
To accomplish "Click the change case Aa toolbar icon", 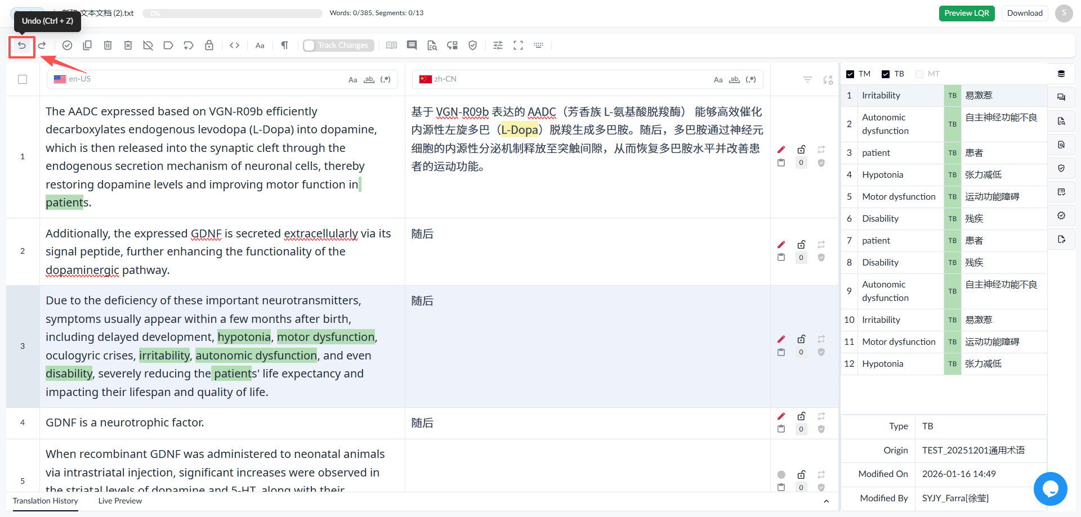I will click(x=260, y=46).
